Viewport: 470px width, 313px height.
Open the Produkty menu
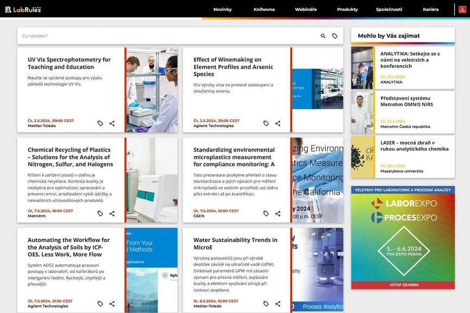tap(347, 9)
